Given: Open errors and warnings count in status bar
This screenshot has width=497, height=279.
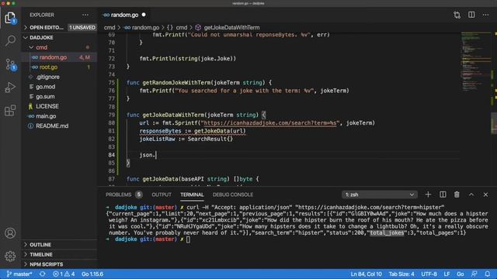Looking at the screenshot, I should tap(64, 274).
